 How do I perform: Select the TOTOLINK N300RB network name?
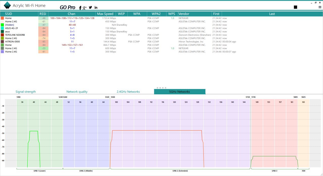[x=15, y=35]
